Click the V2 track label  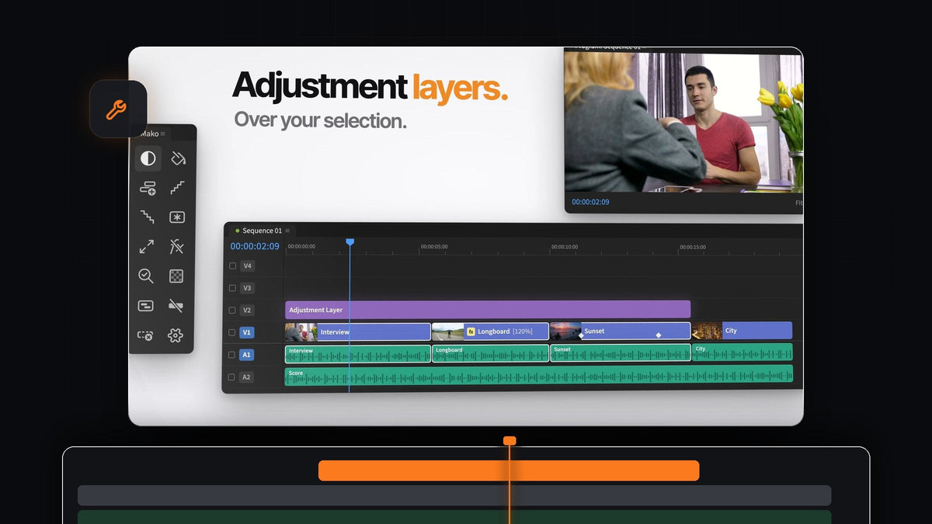click(248, 311)
